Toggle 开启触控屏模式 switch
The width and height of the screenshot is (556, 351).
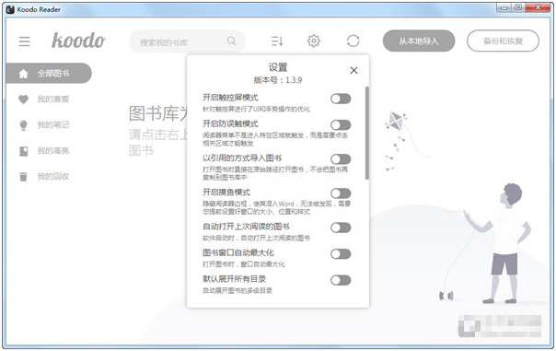341,99
